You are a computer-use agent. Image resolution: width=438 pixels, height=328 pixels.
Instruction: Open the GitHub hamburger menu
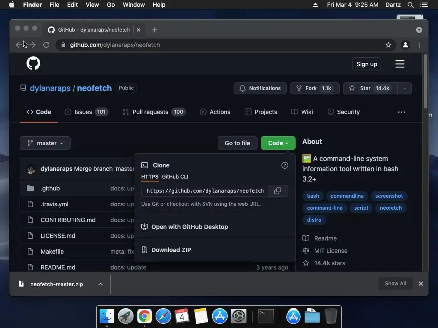[x=400, y=64]
